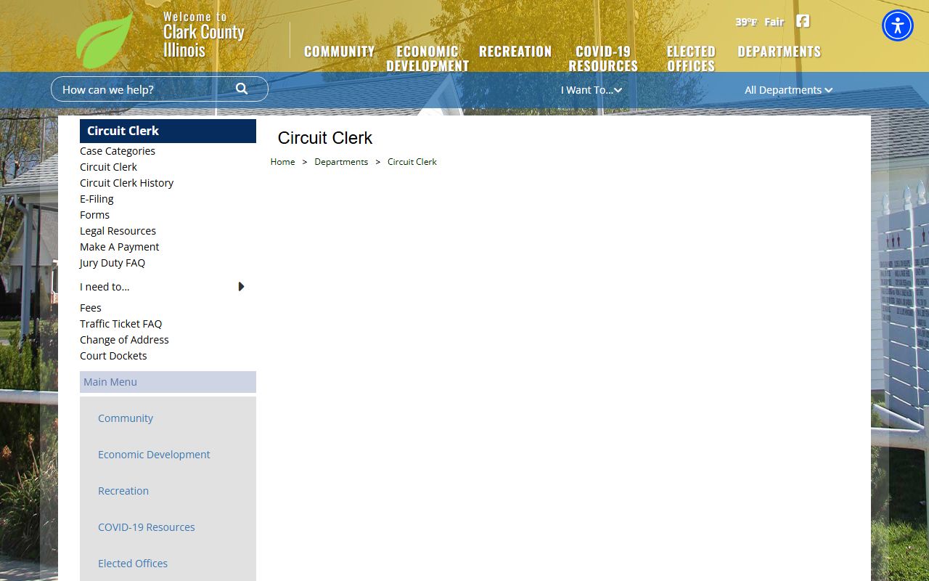
Task: Go to the E-Filing page
Action: (97, 199)
